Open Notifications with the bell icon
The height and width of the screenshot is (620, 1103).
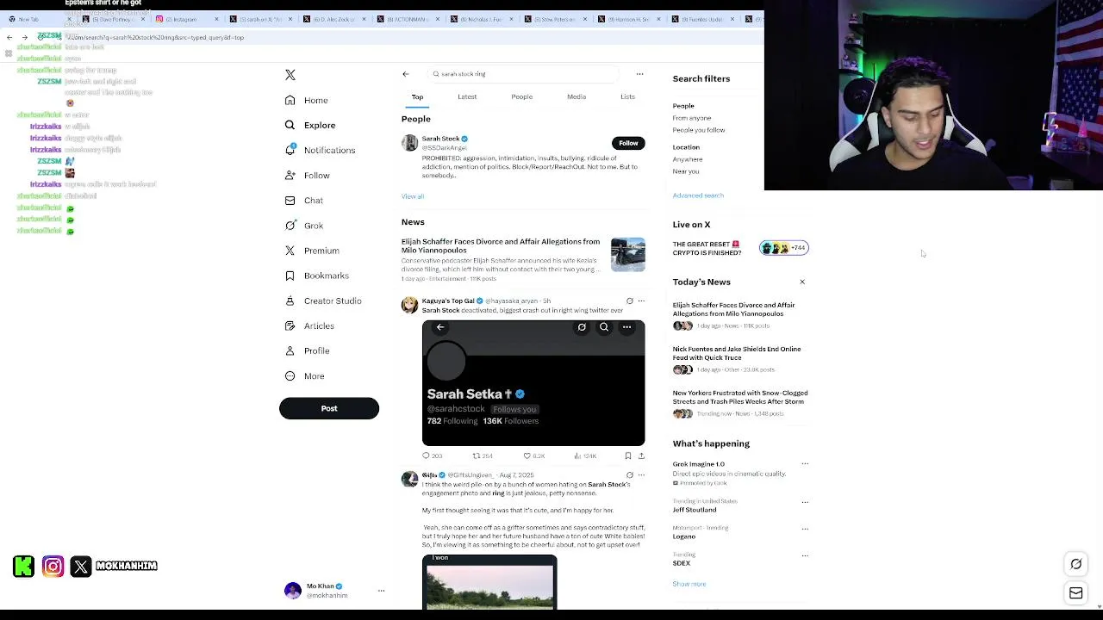(320, 151)
